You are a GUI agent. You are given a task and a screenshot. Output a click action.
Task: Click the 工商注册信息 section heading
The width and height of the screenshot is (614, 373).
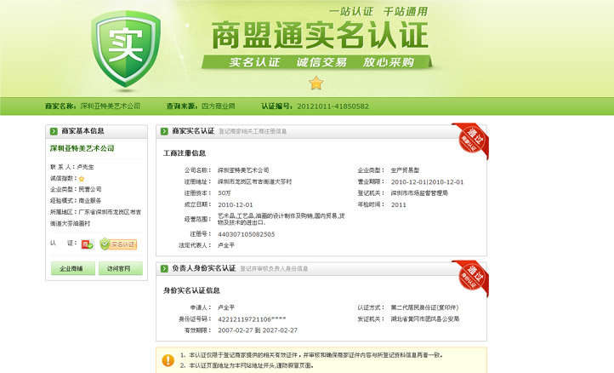[x=185, y=153]
